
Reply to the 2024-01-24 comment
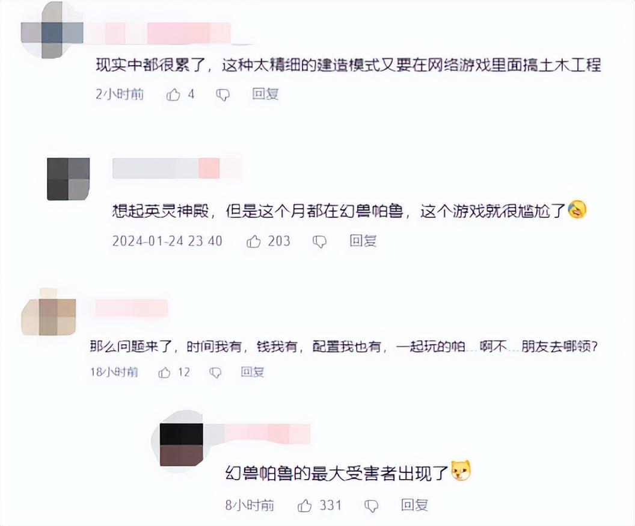coord(363,241)
